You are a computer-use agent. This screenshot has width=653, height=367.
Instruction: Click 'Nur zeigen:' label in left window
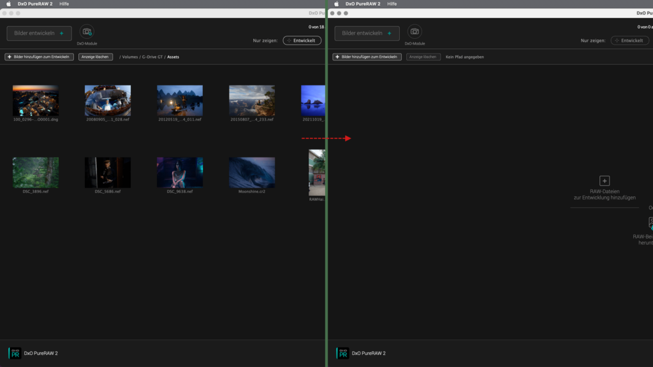pyautogui.click(x=265, y=40)
